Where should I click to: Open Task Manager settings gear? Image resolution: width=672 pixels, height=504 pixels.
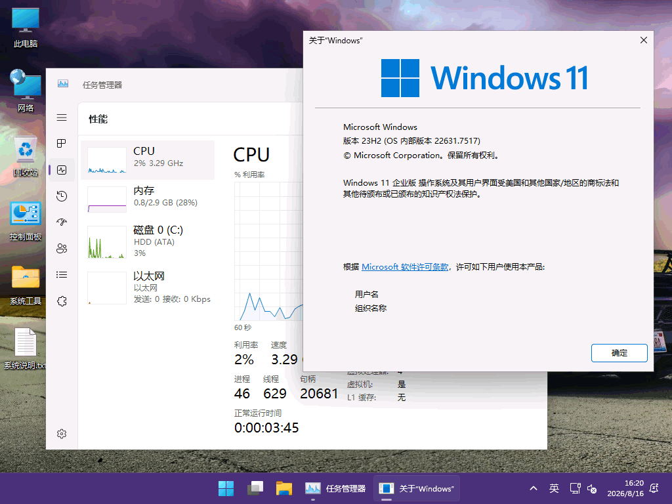(x=62, y=434)
